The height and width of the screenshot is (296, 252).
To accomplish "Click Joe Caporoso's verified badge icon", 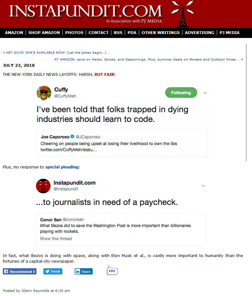I will click(x=72, y=137).
